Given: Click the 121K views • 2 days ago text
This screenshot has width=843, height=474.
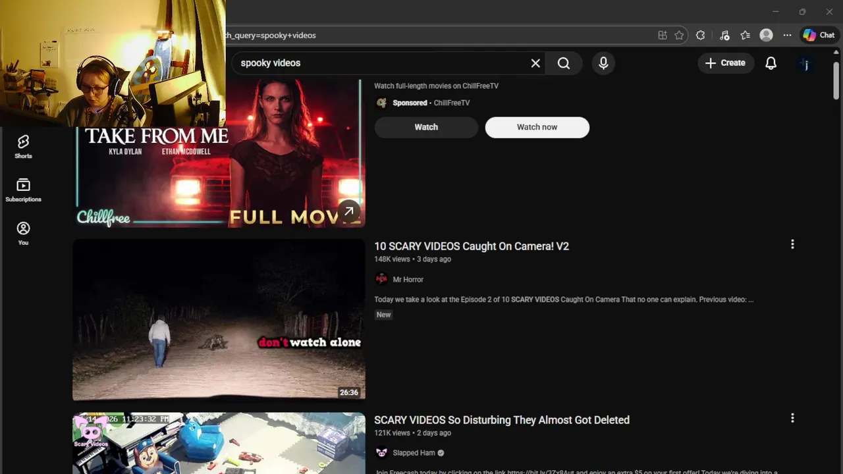Looking at the screenshot, I should click(x=413, y=433).
